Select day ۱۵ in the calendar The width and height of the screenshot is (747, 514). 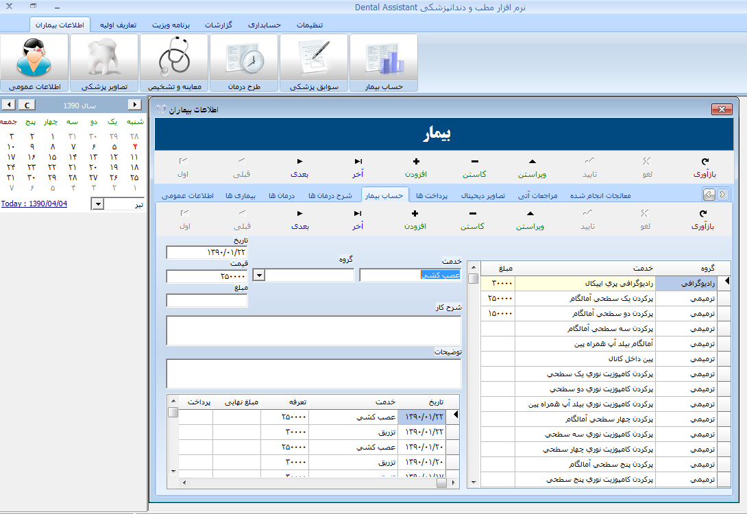[x=52, y=157]
